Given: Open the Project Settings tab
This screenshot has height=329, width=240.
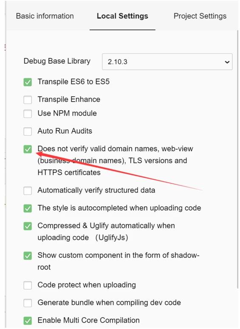Looking at the screenshot, I should click(200, 16).
